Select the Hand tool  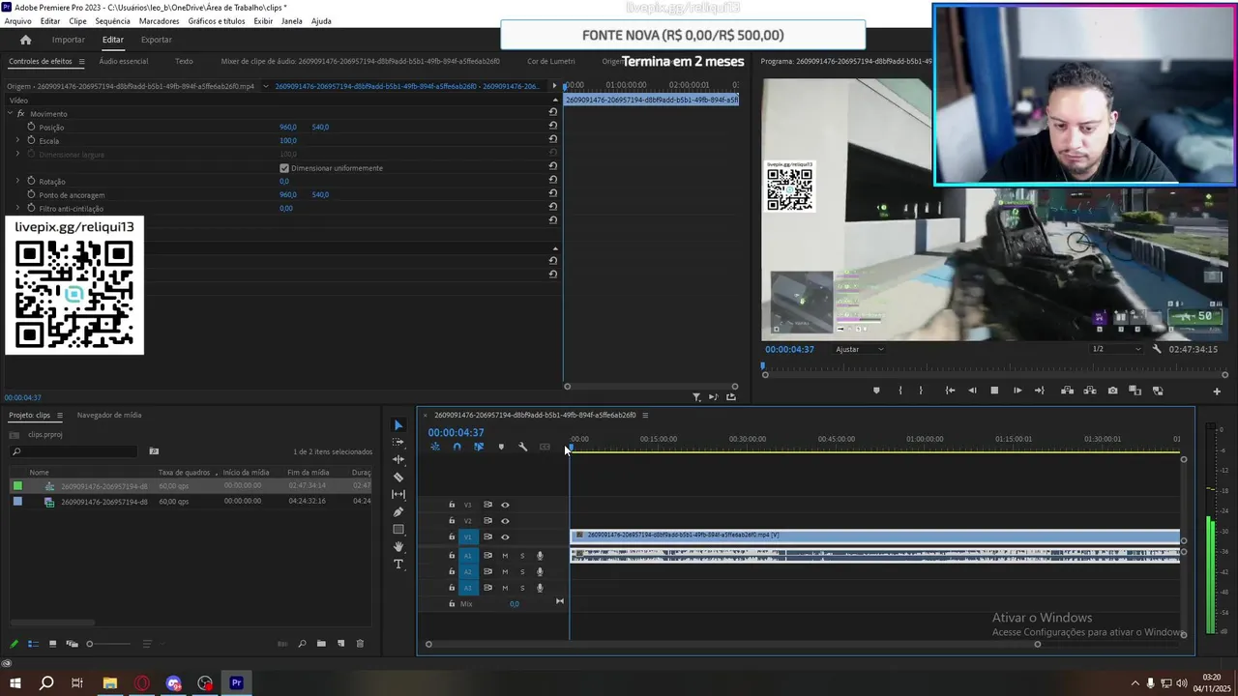(398, 547)
